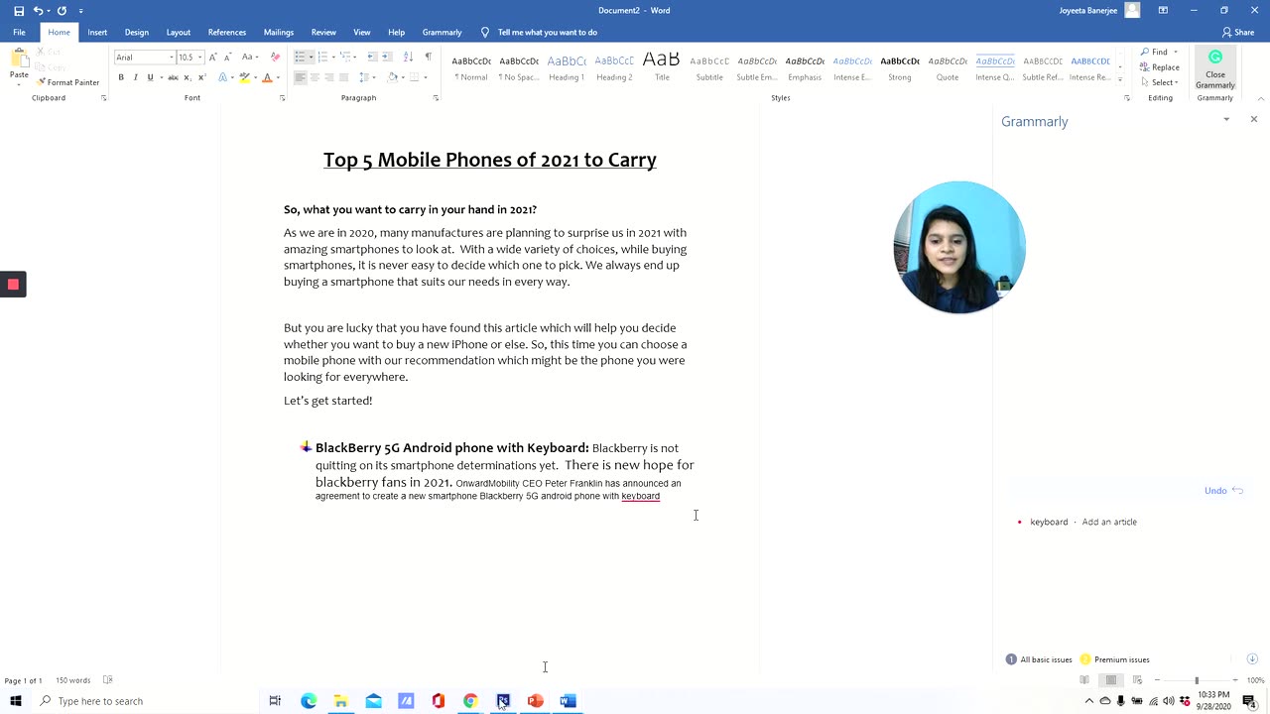Click the Text Effects icon
Screen dimensions: 1270x714
pos(222,77)
